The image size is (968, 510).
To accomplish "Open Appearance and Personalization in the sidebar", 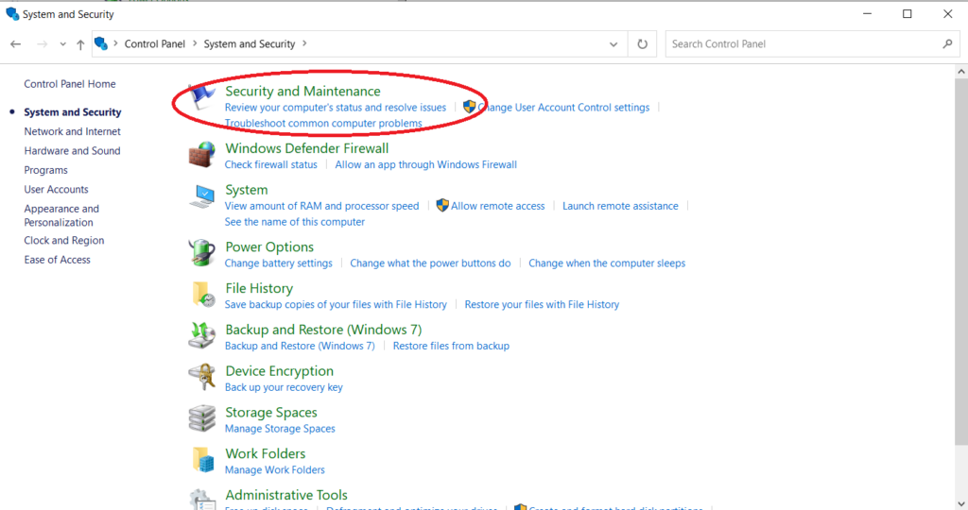I will (x=61, y=215).
